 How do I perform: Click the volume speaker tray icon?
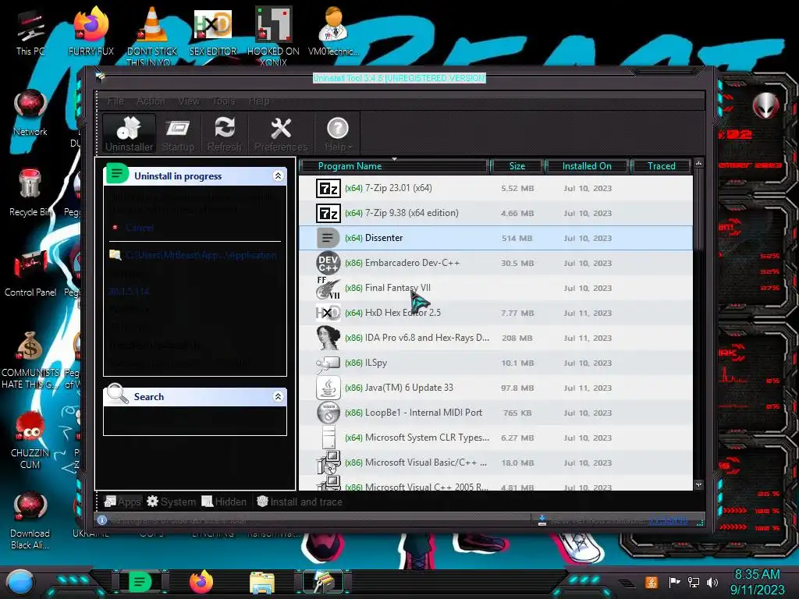pos(712,582)
